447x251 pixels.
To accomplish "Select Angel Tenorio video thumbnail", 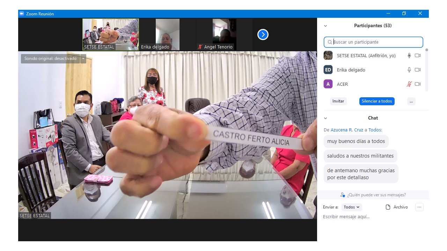I will click(225, 35).
